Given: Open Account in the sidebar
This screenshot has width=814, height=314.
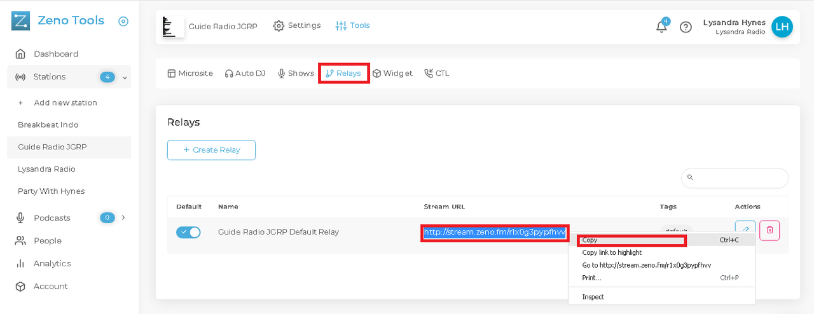Looking at the screenshot, I should 50,287.
